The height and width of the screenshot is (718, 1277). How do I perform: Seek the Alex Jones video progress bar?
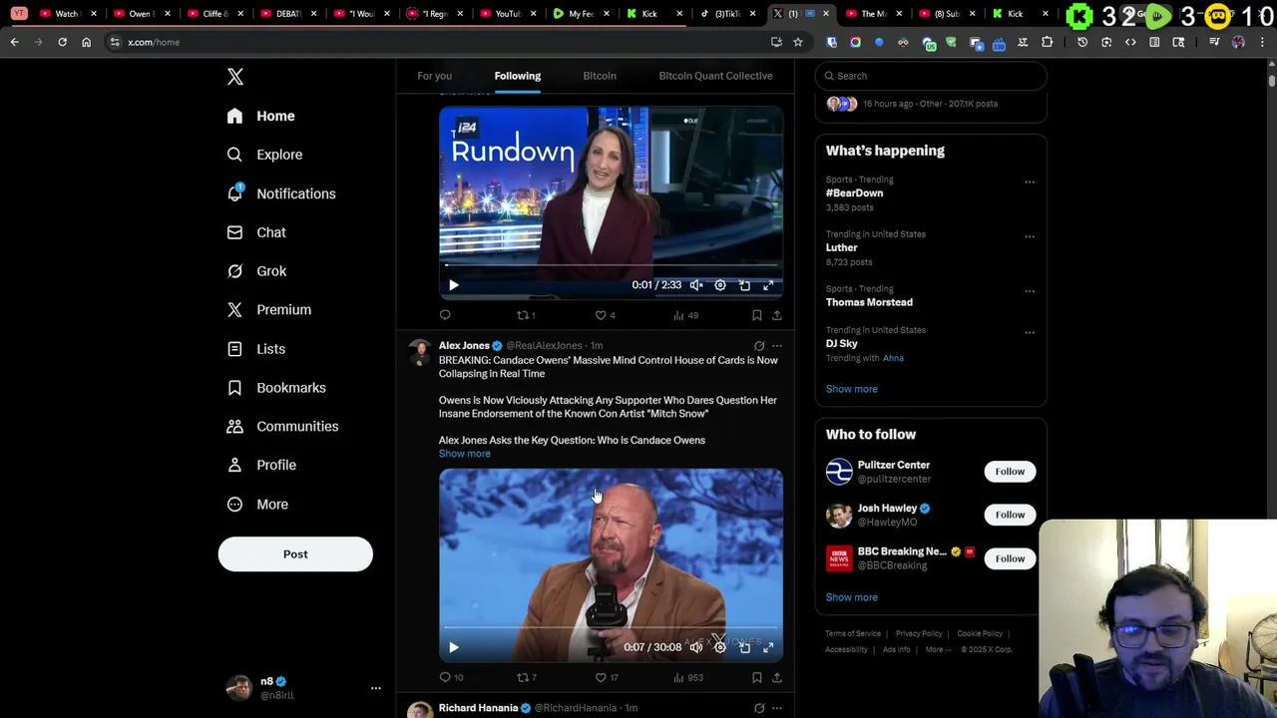(x=611, y=628)
